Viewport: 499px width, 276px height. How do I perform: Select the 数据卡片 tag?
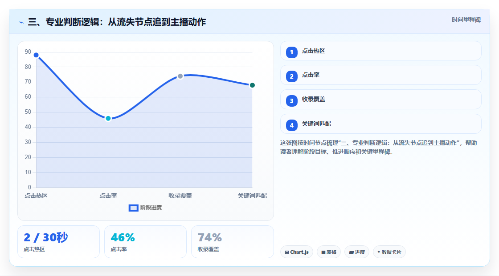(389, 252)
